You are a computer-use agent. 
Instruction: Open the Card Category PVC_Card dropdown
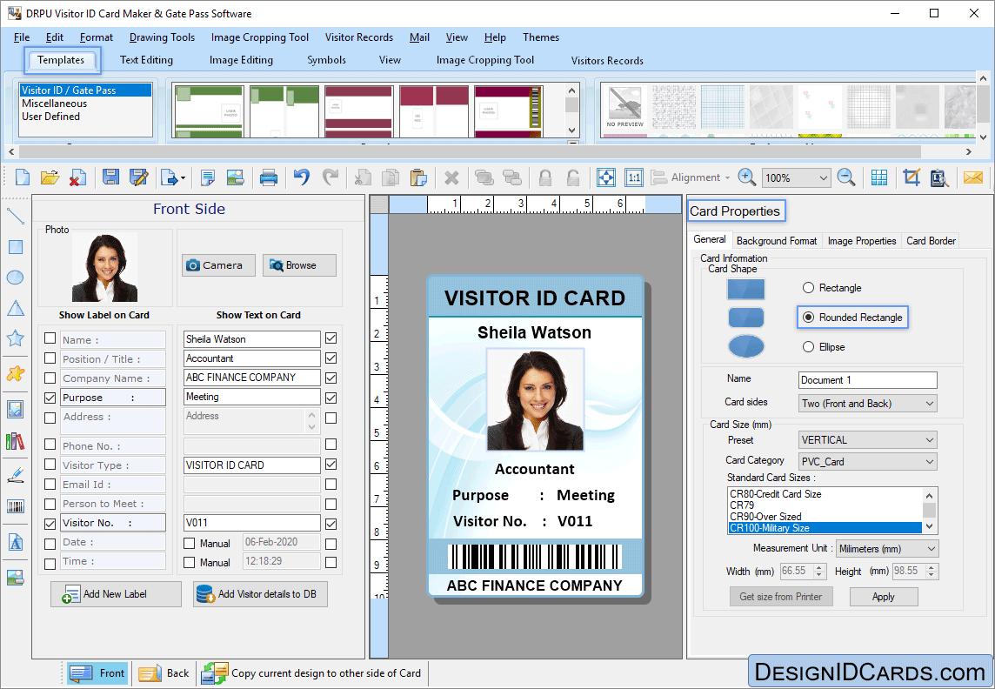click(867, 461)
